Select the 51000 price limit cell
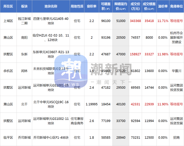Image resolution: width=184 pixels, height=146 pixels. [120, 21]
